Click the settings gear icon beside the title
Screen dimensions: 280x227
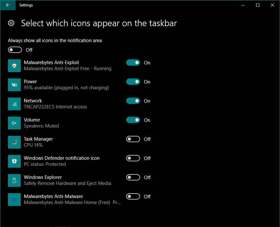[11, 23]
